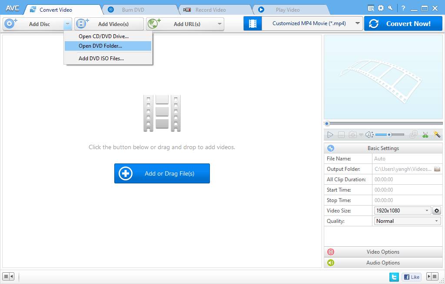445x284 pixels.
Task: Open program settings with the gear icon
Action: 381,7
